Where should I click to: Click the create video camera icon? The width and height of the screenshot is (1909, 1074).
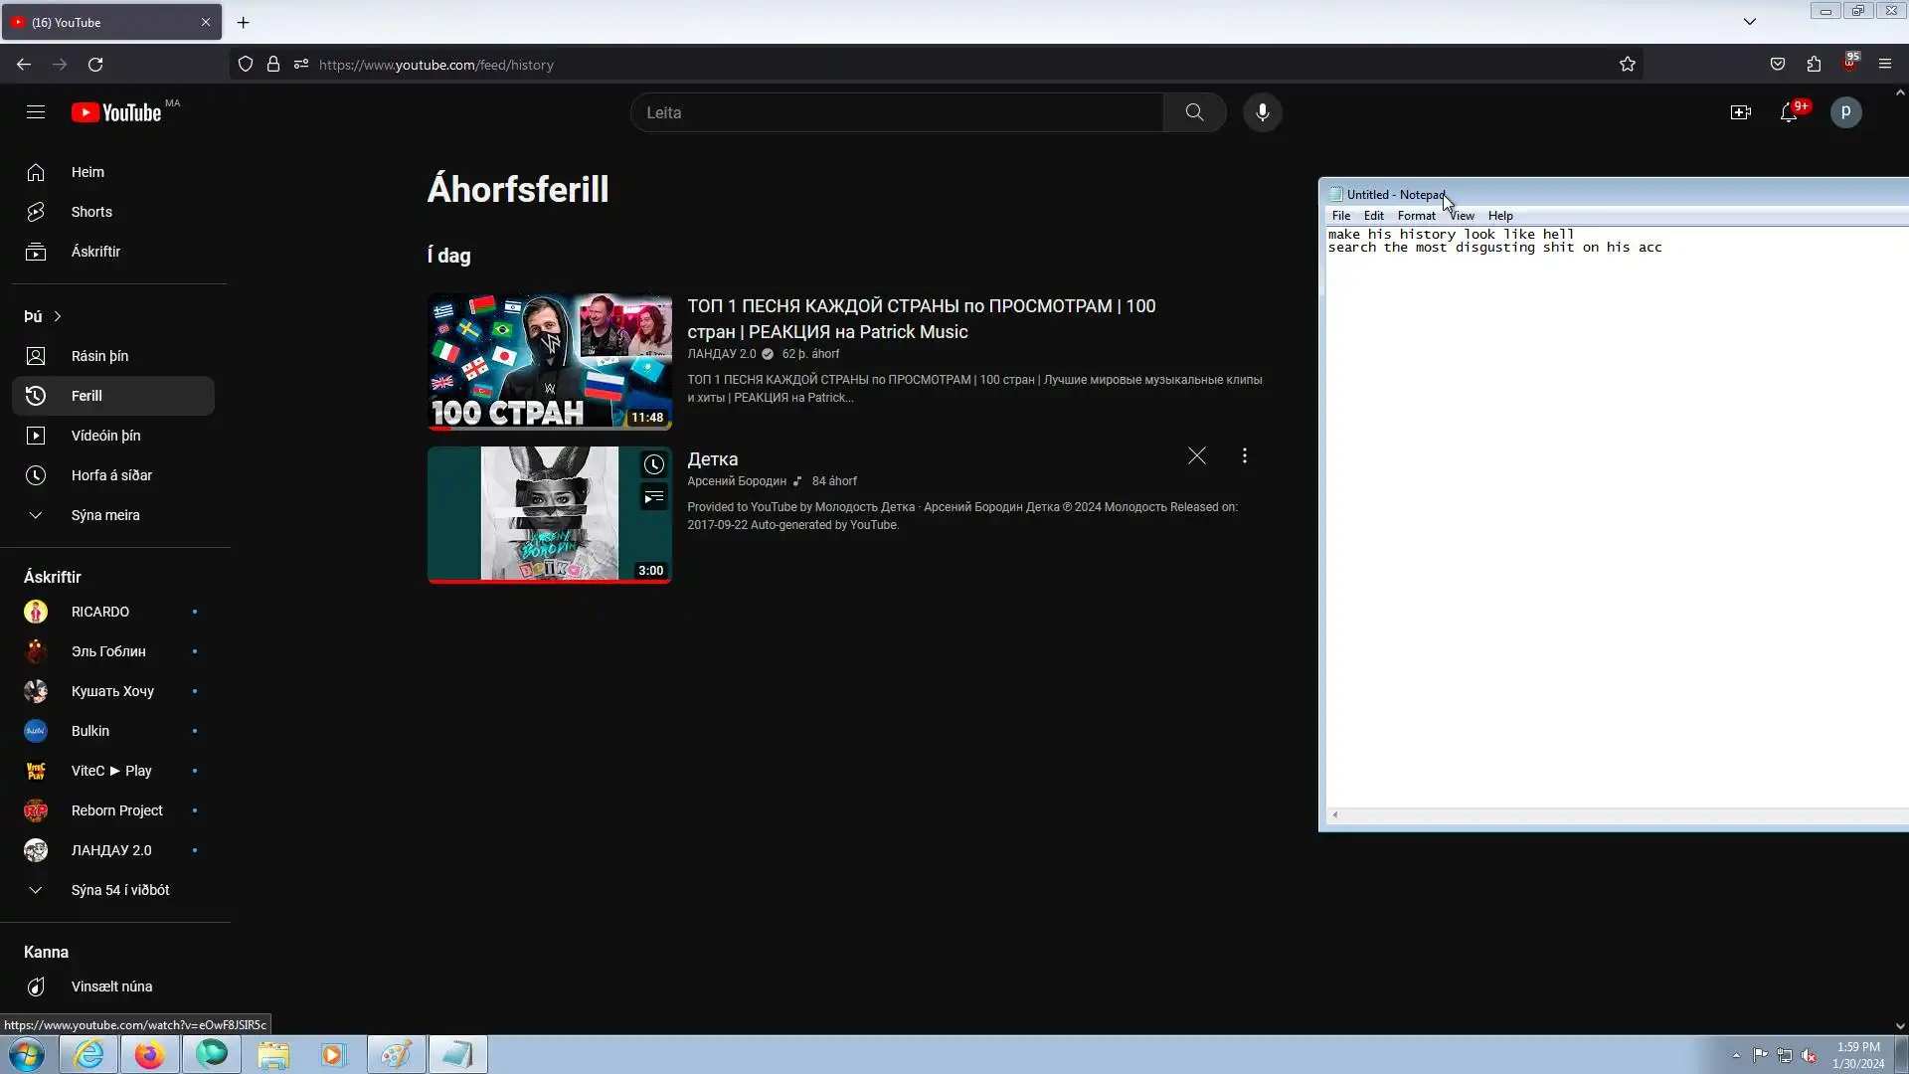[1740, 112]
